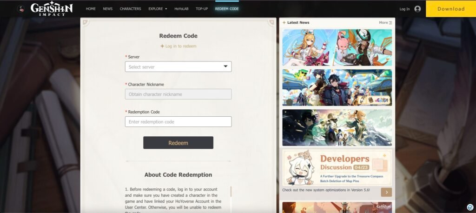Viewport: 476px width, 213px height.
Task: Expand the Select server dropdown
Action: [x=178, y=67]
